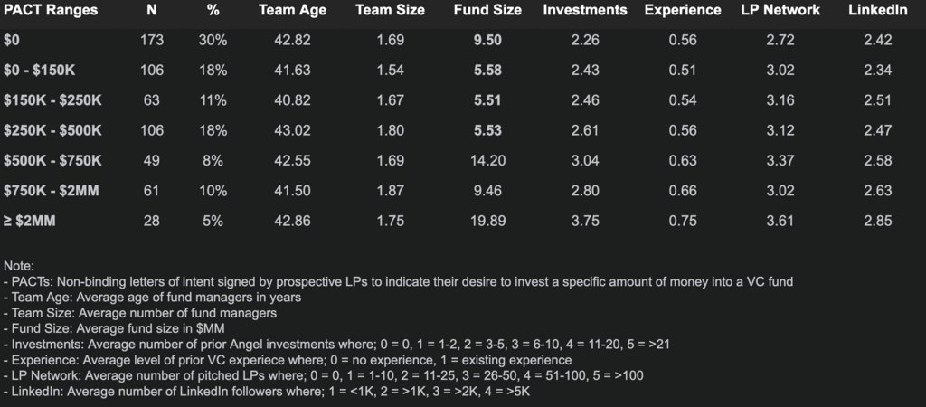Screen dimensions: 926x407
Task: Select the Experience column header
Action: 683,10
